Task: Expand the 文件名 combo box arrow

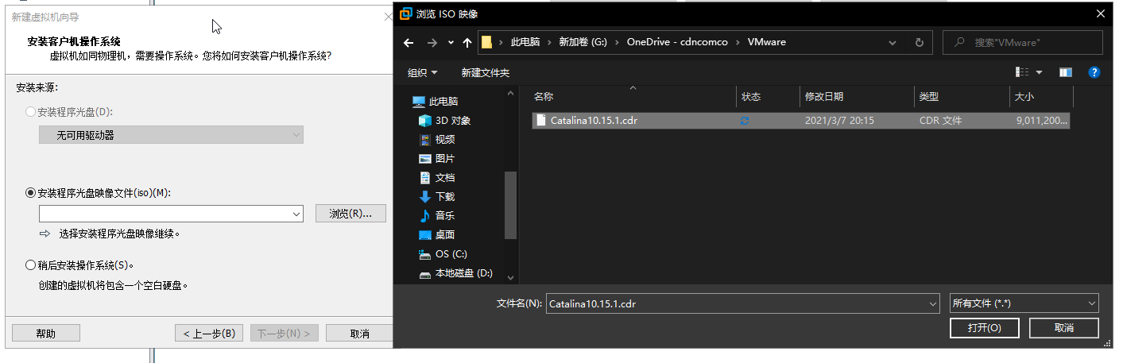Action: pyautogui.click(x=933, y=303)
